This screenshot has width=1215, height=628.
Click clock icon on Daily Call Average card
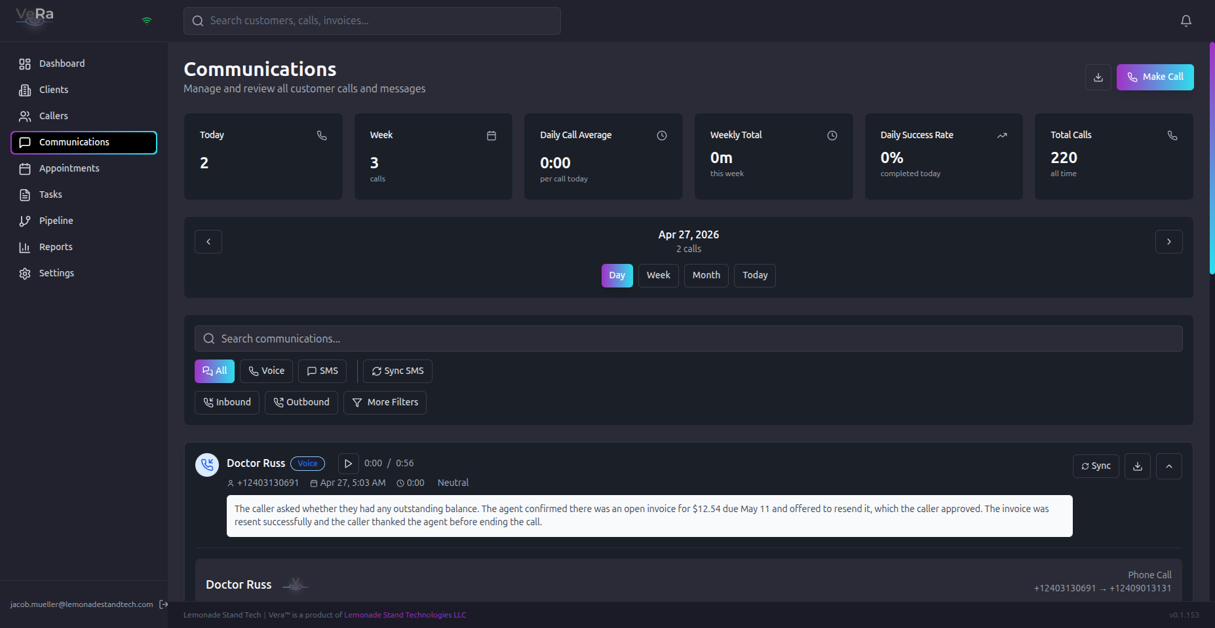coord(662,136)
